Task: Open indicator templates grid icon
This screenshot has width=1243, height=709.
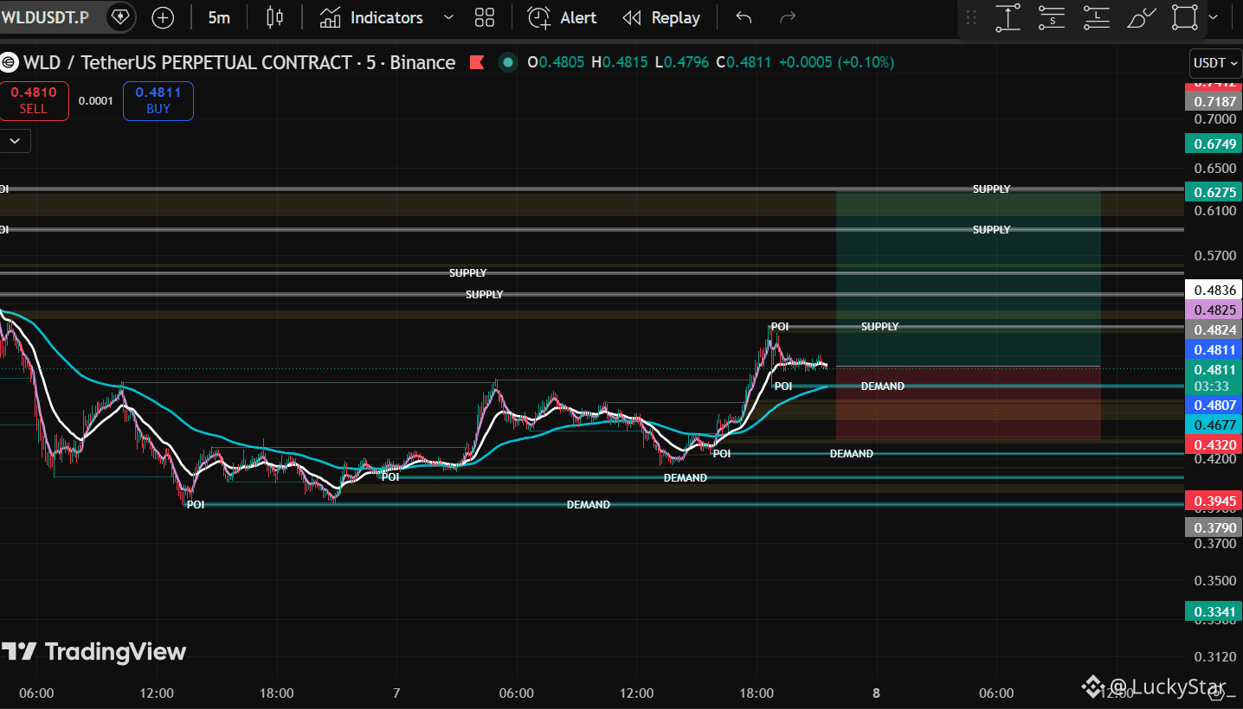Action: (x=485, y=17)
